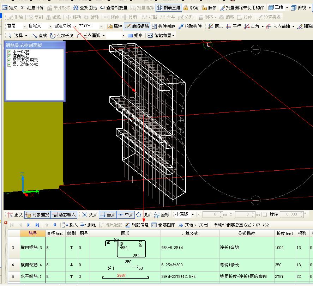Click the 解锁 unlock icon

(x=204, y=8)
